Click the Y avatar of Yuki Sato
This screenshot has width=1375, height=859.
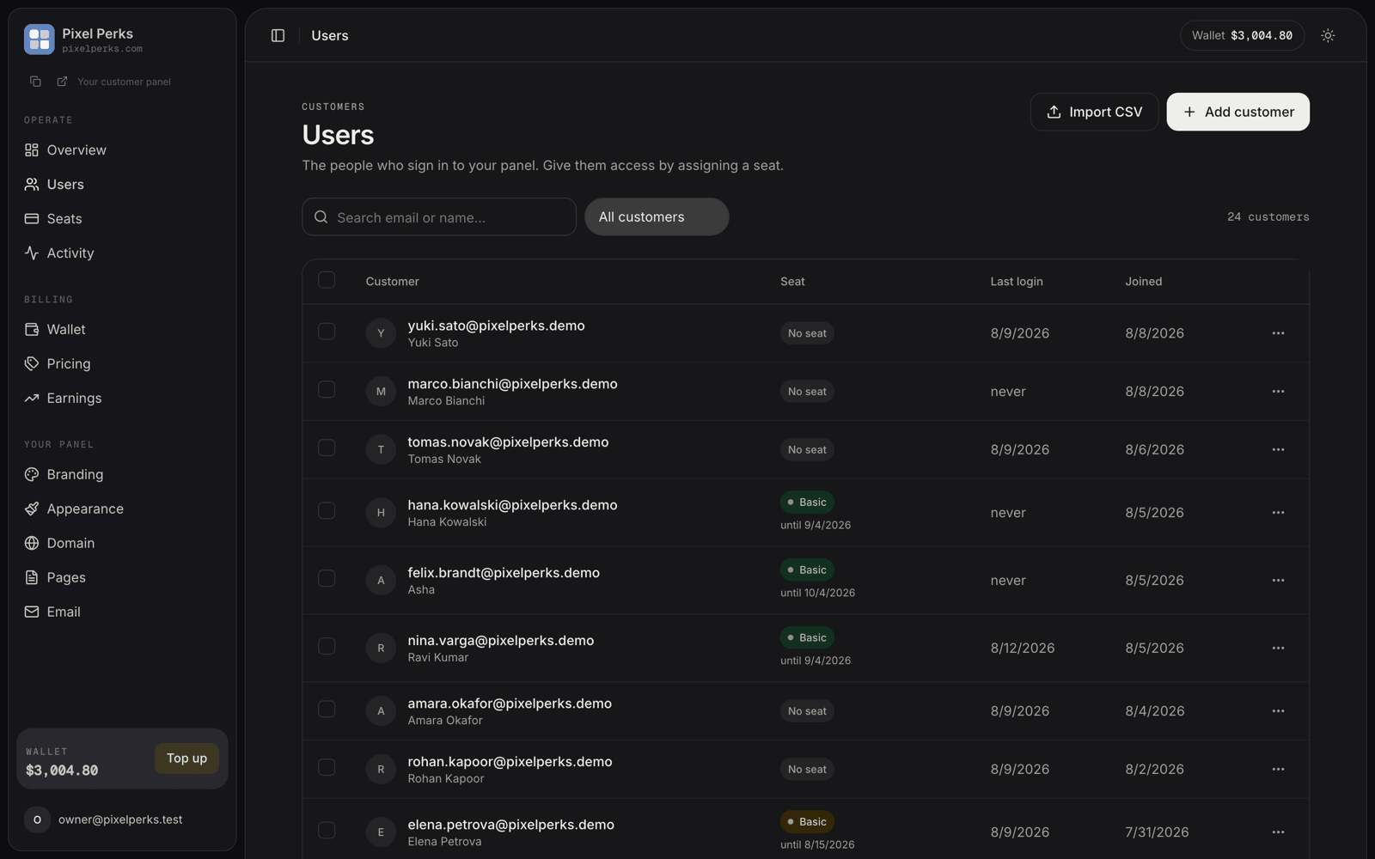click(381, 333)
